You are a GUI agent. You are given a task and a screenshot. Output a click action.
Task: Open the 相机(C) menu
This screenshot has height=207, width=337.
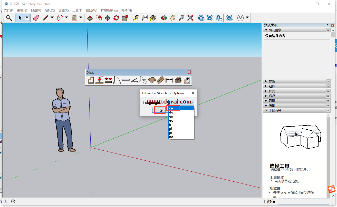[50, 11]
